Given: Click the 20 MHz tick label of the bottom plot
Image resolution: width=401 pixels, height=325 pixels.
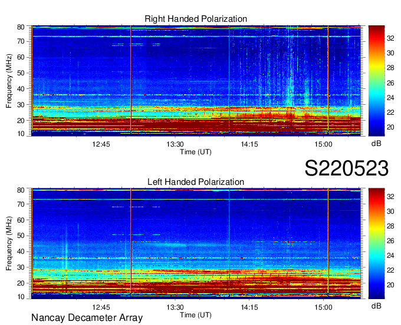Looking at the screenshot, I should coord(21,283).
